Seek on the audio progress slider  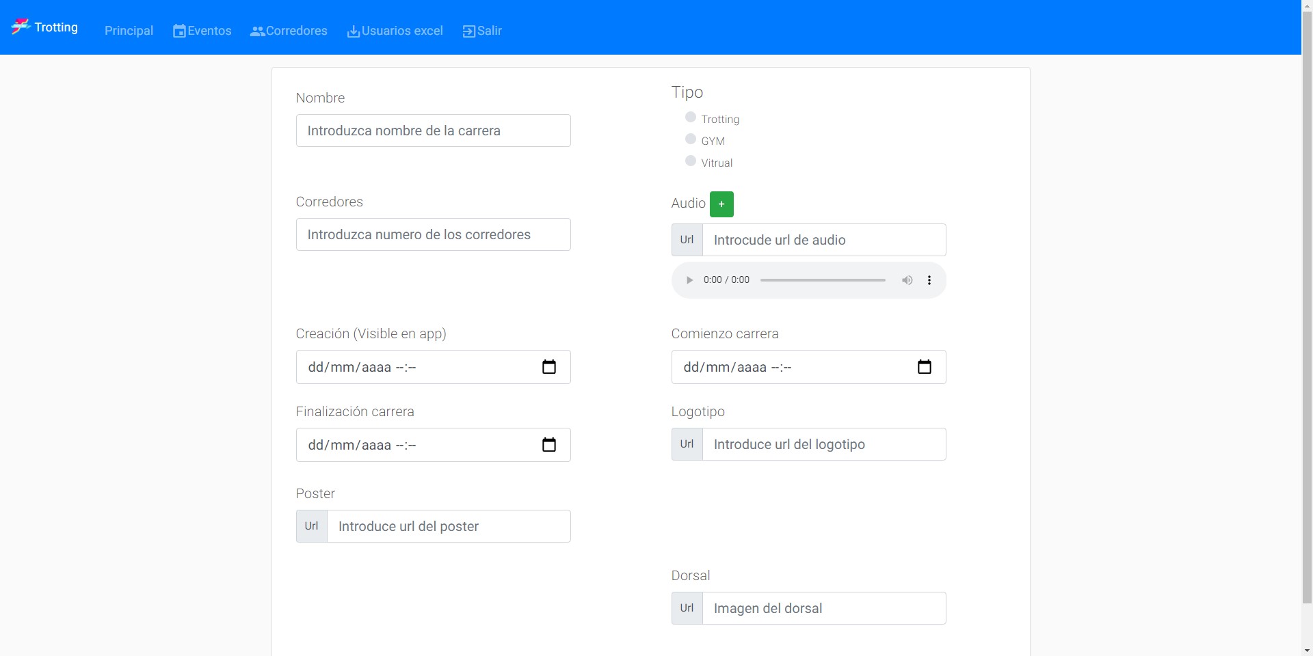pyautogui.click(x=823, y=280)
